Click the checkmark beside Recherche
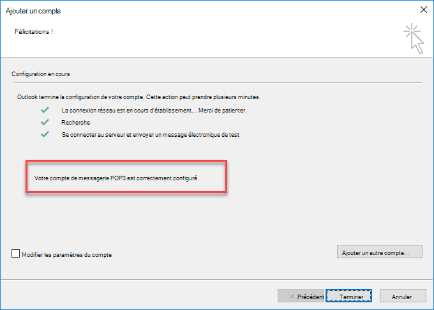 [45, 122]
